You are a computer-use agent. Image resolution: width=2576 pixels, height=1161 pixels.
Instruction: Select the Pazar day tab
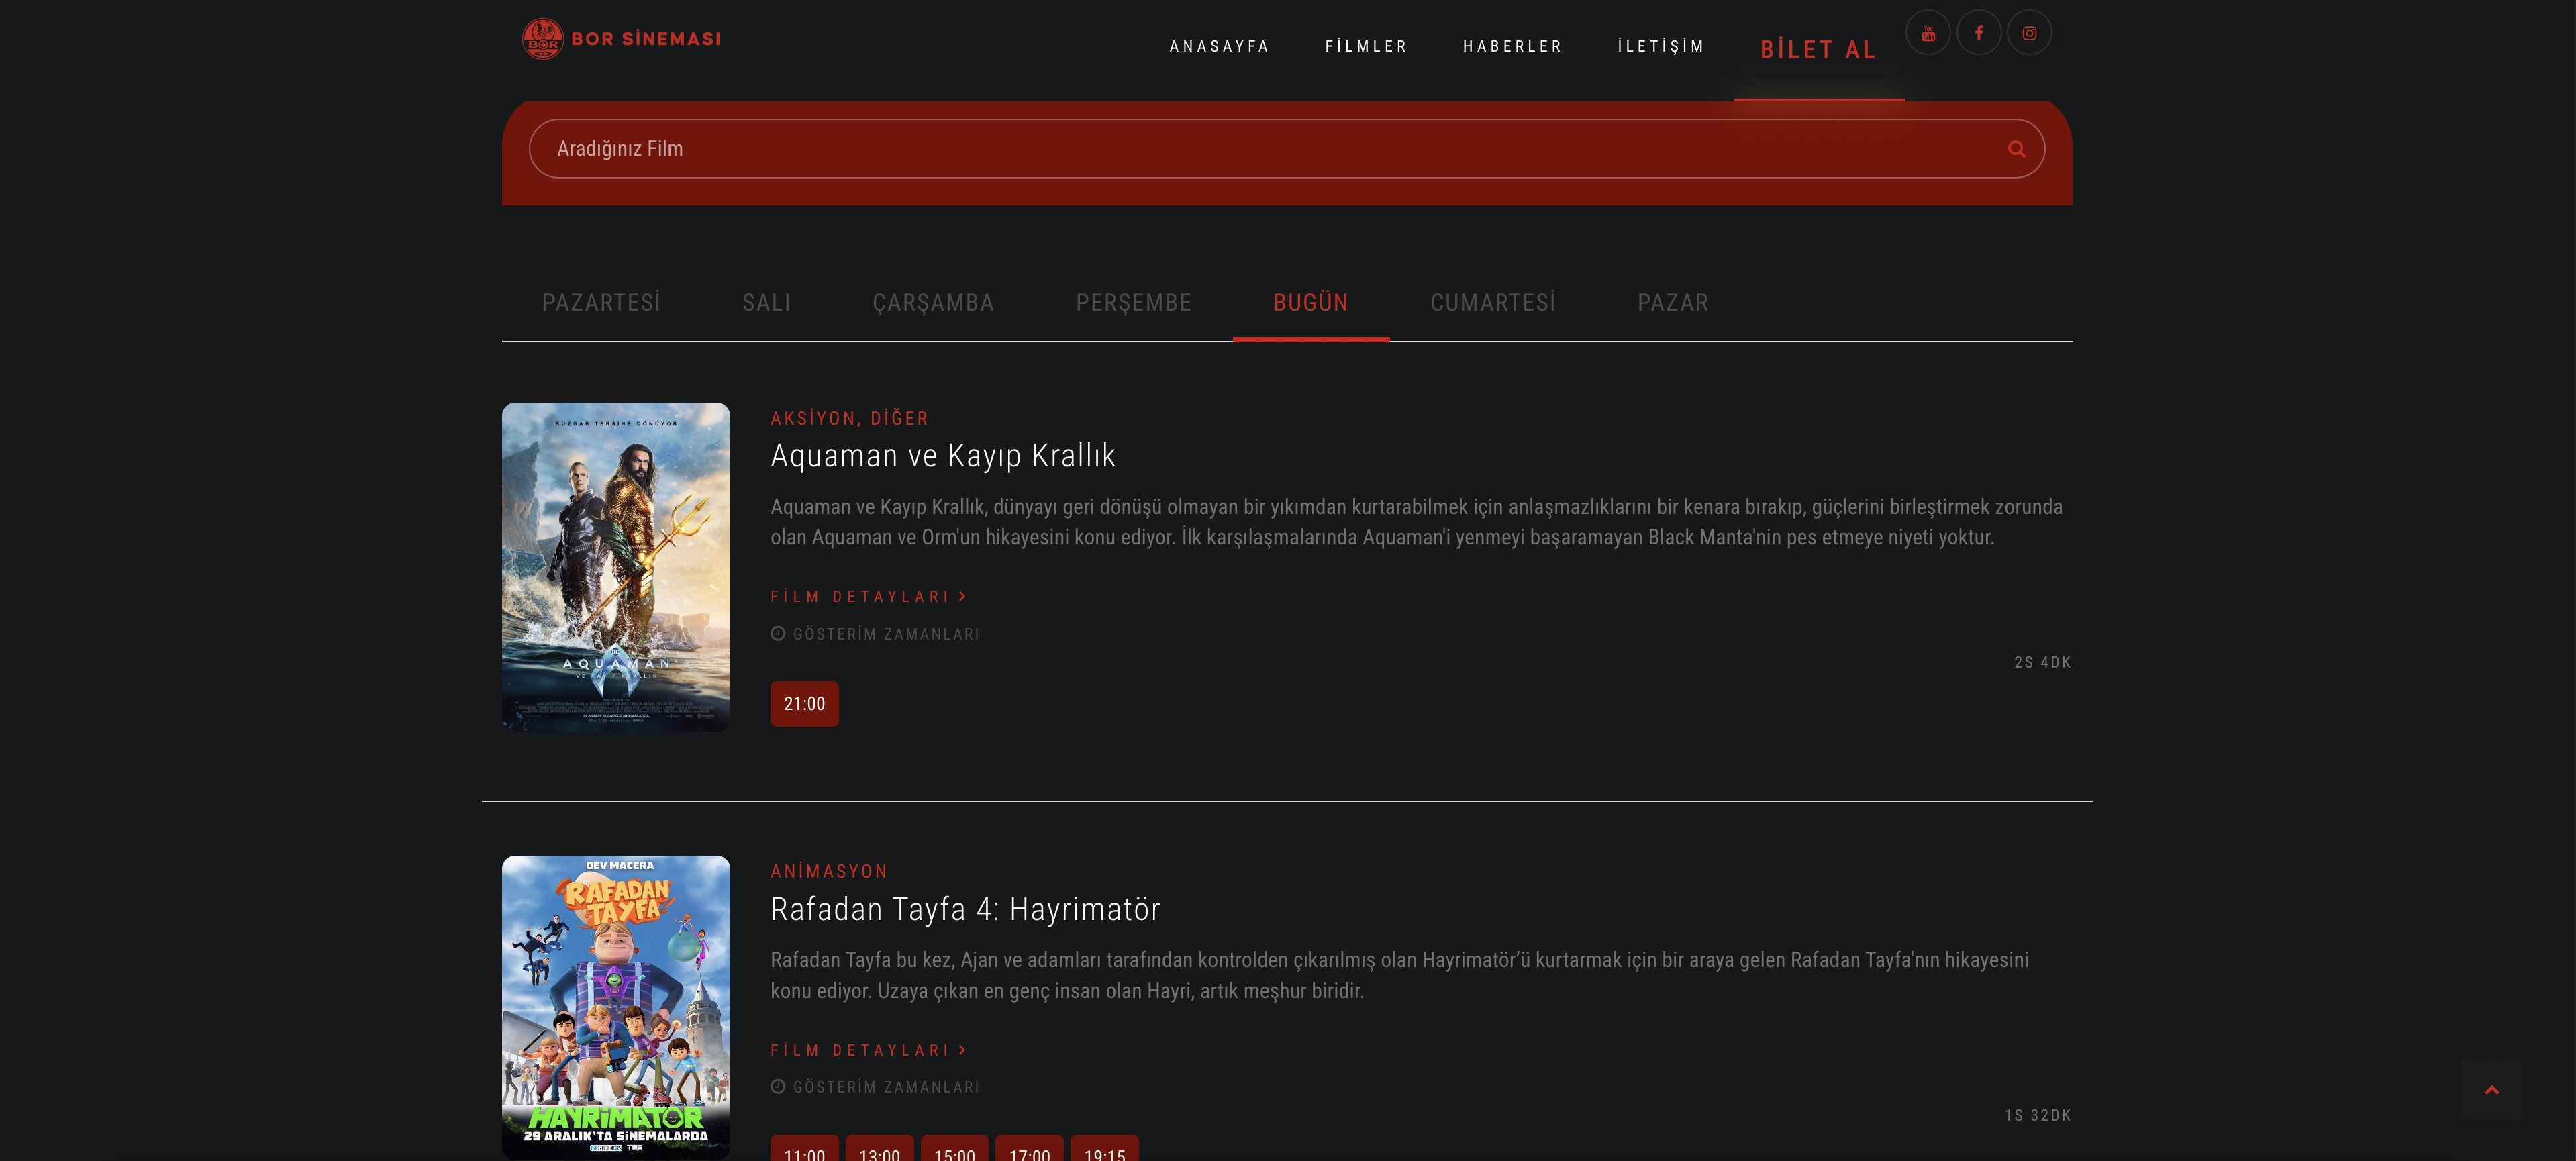[x=1672, y=303]
